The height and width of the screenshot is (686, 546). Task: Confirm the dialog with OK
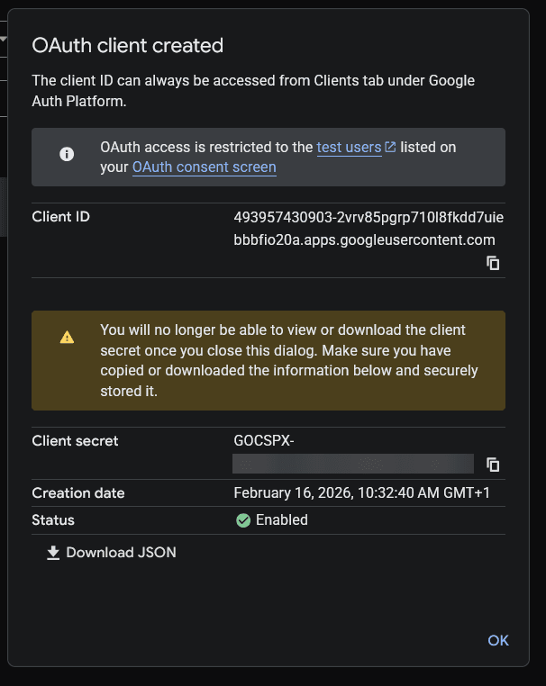click(x=498, y=640)
